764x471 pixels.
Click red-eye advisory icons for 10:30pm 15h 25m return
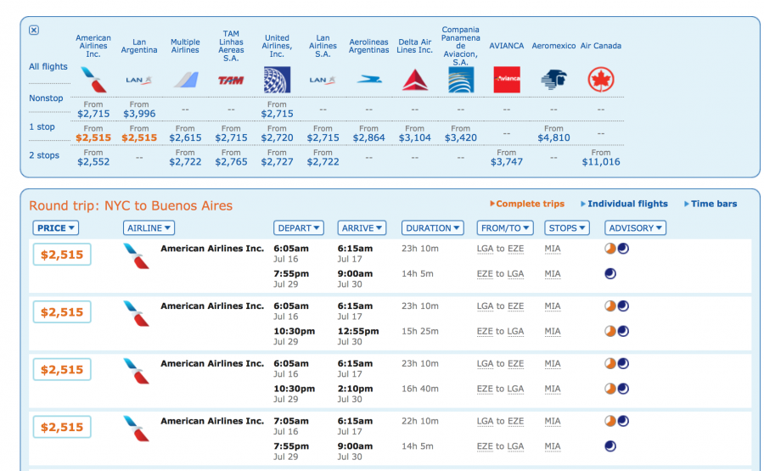616,331
